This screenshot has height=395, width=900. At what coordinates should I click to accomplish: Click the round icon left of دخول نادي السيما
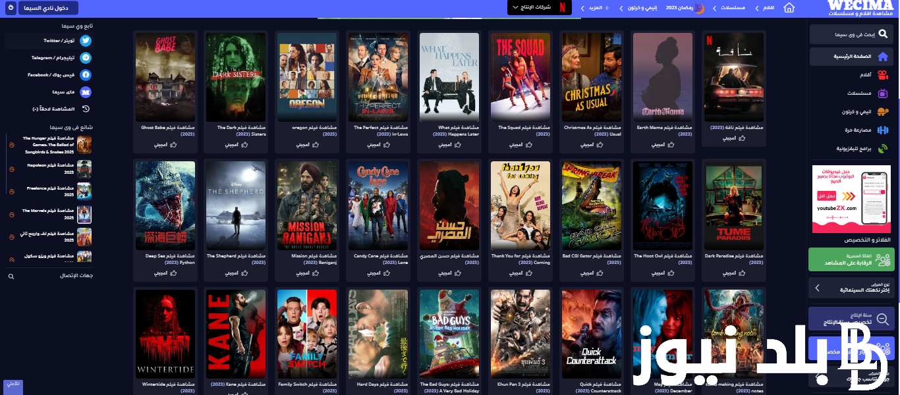[11, 8]
